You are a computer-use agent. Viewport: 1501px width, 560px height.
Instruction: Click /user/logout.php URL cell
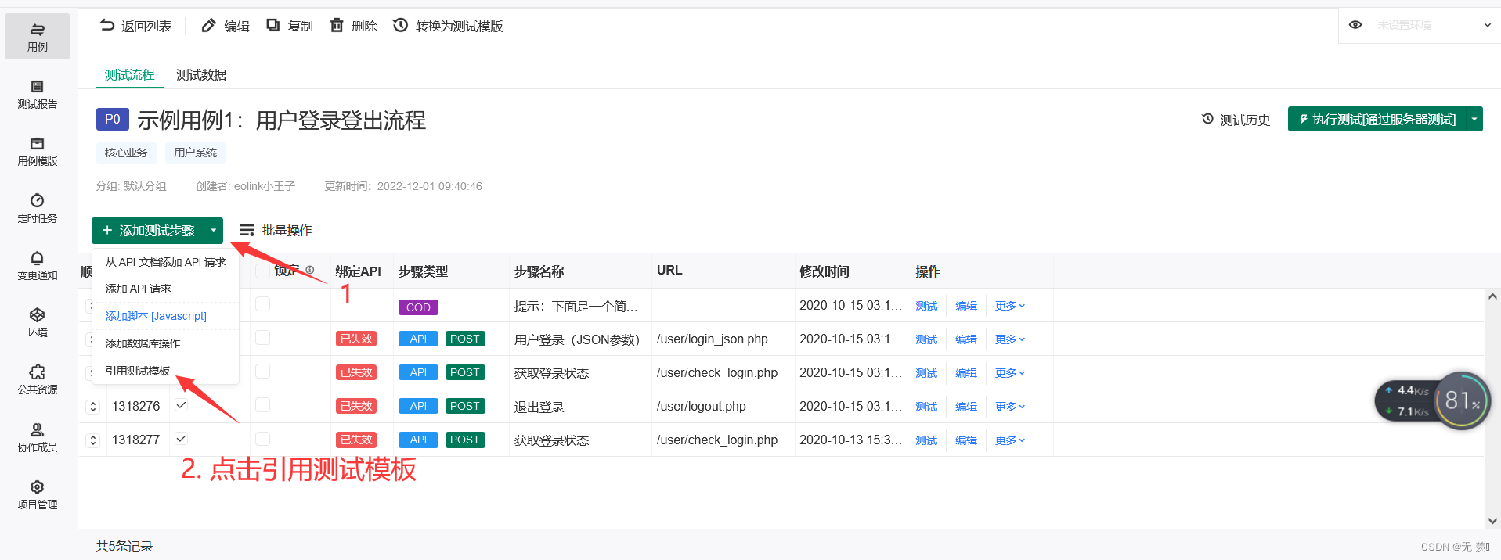pos(702,406)
